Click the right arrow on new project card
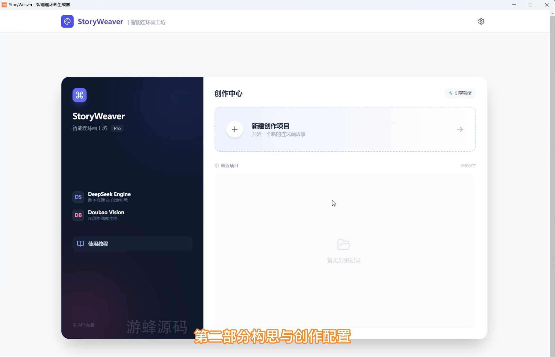555x357 pixels. click(x=460, y=129)
